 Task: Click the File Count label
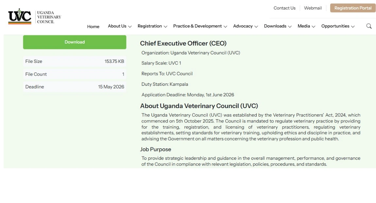36,74
